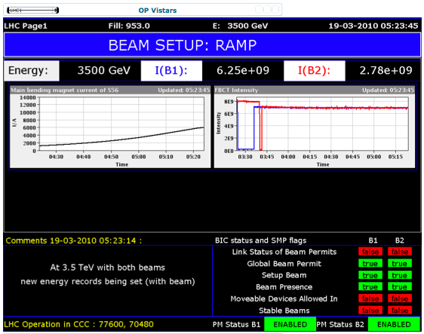Select the OP Vistars title label
This screenshot has height=334, width=424.
pyautogui.click(x=158, y=11)
